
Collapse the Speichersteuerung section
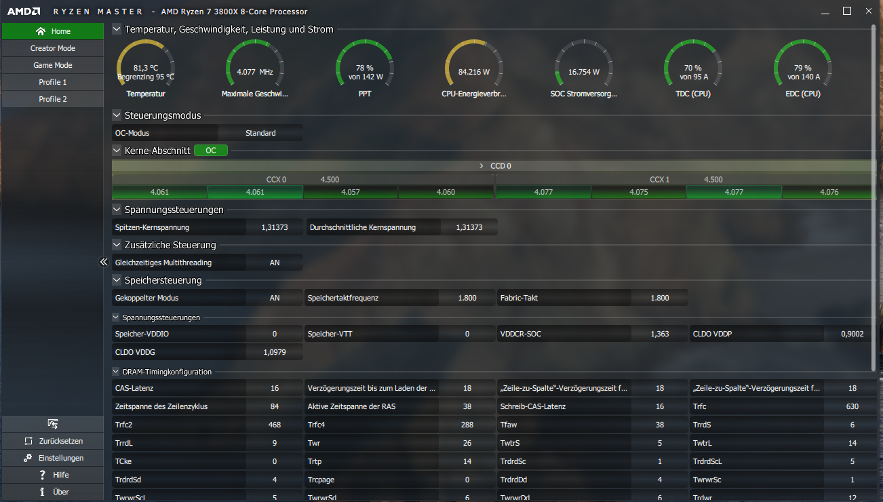(x=117, y=280)
